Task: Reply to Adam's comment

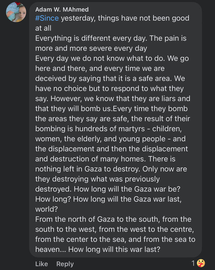Action: point(65,264)
